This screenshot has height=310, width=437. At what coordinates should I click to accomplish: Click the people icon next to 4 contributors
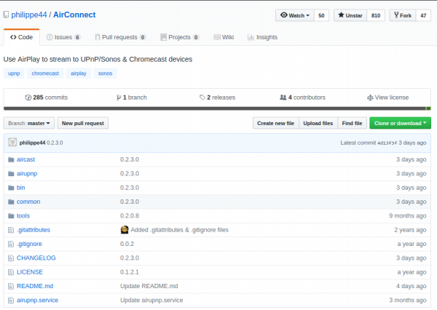tap(283, 98)
